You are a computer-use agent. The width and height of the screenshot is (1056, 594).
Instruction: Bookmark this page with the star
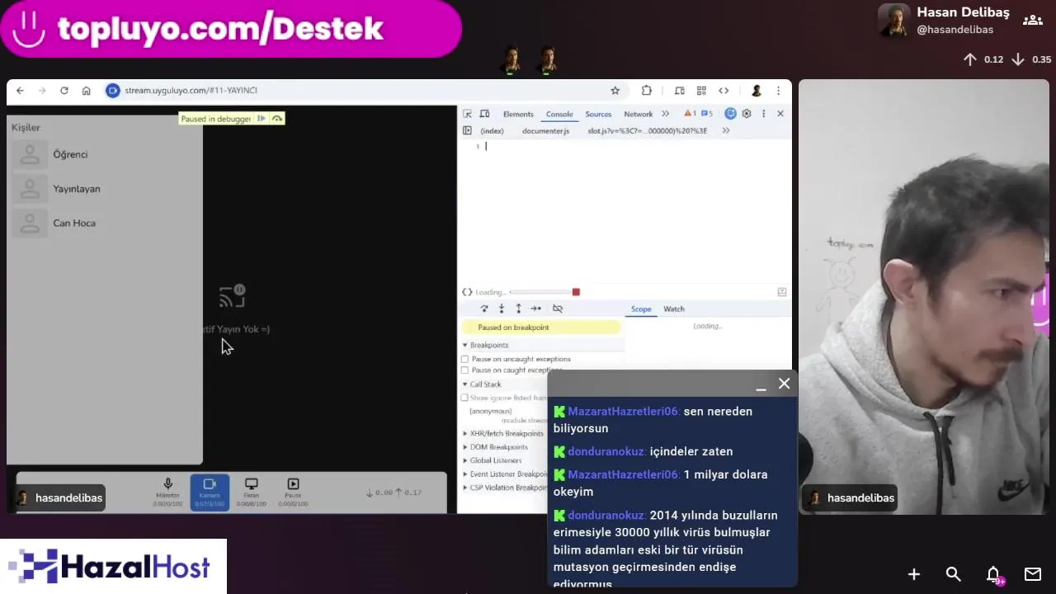coord(615,91)
